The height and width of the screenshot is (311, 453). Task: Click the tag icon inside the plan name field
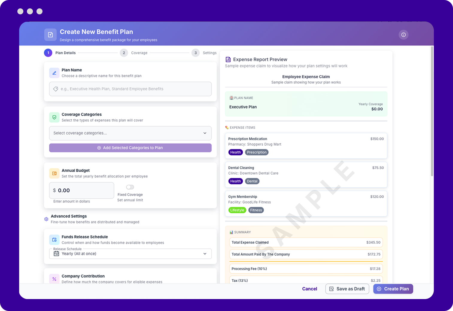56,89
